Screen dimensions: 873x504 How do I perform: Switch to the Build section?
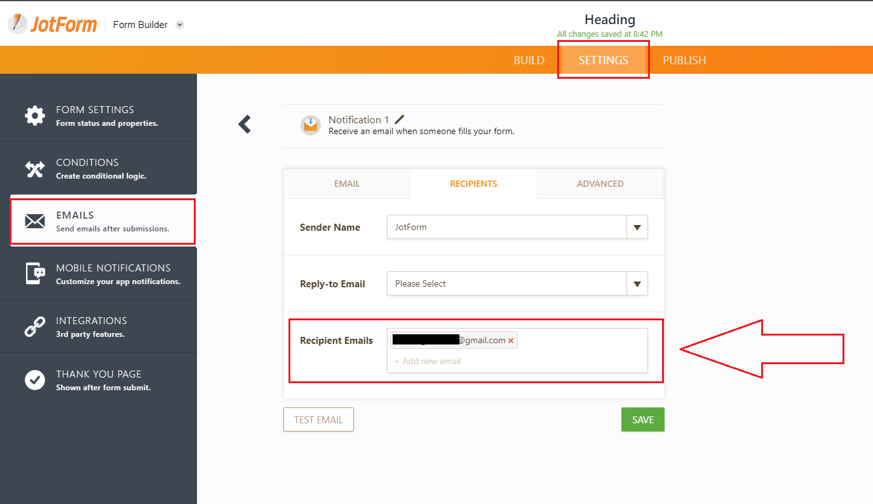(x=529, y=59)
